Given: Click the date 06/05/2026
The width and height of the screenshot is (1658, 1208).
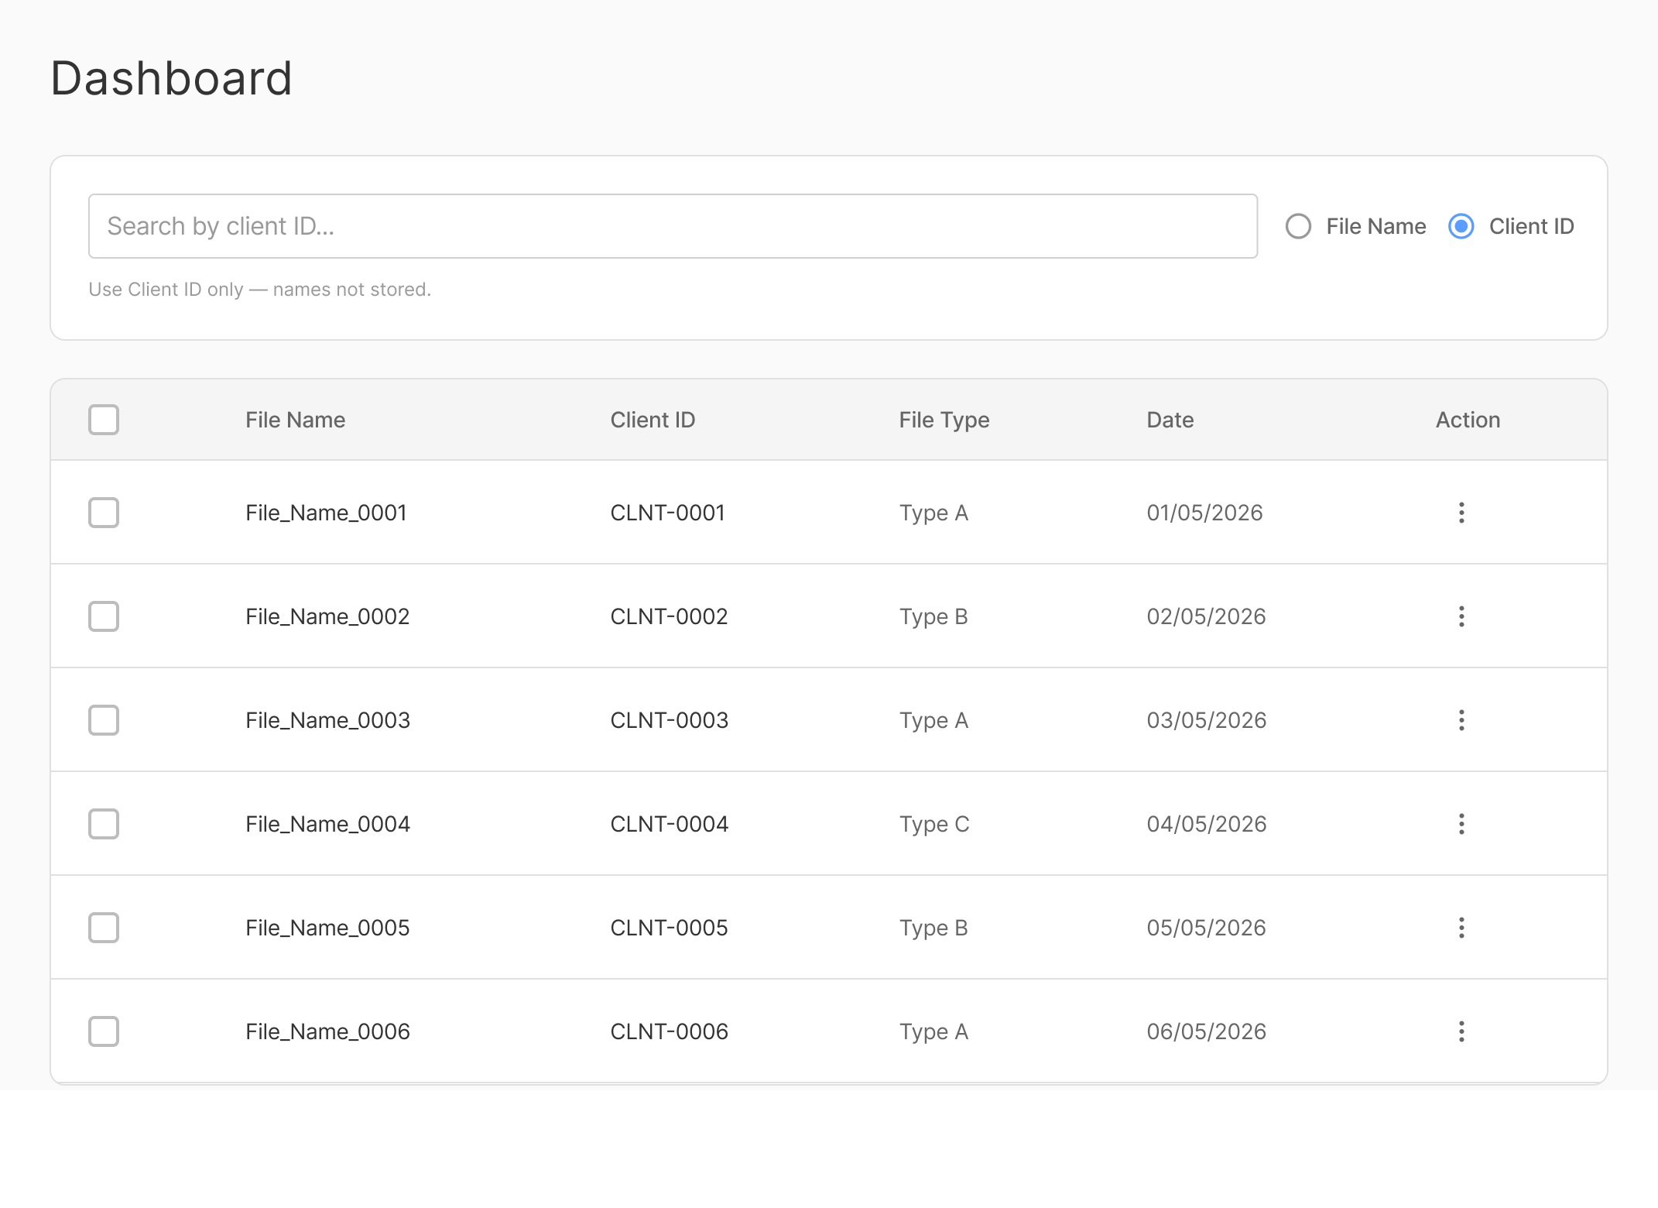Looking at the screenshot, I should [x=1206, y=1031].
